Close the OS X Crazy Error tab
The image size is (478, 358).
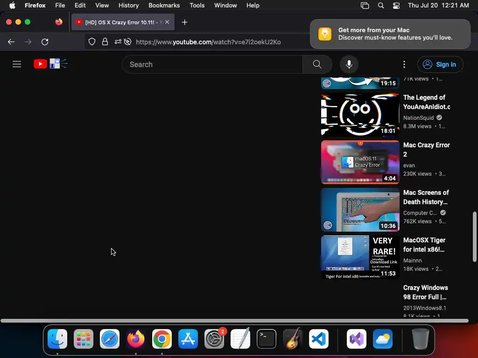pyautogui.click(x=167, y=22)
